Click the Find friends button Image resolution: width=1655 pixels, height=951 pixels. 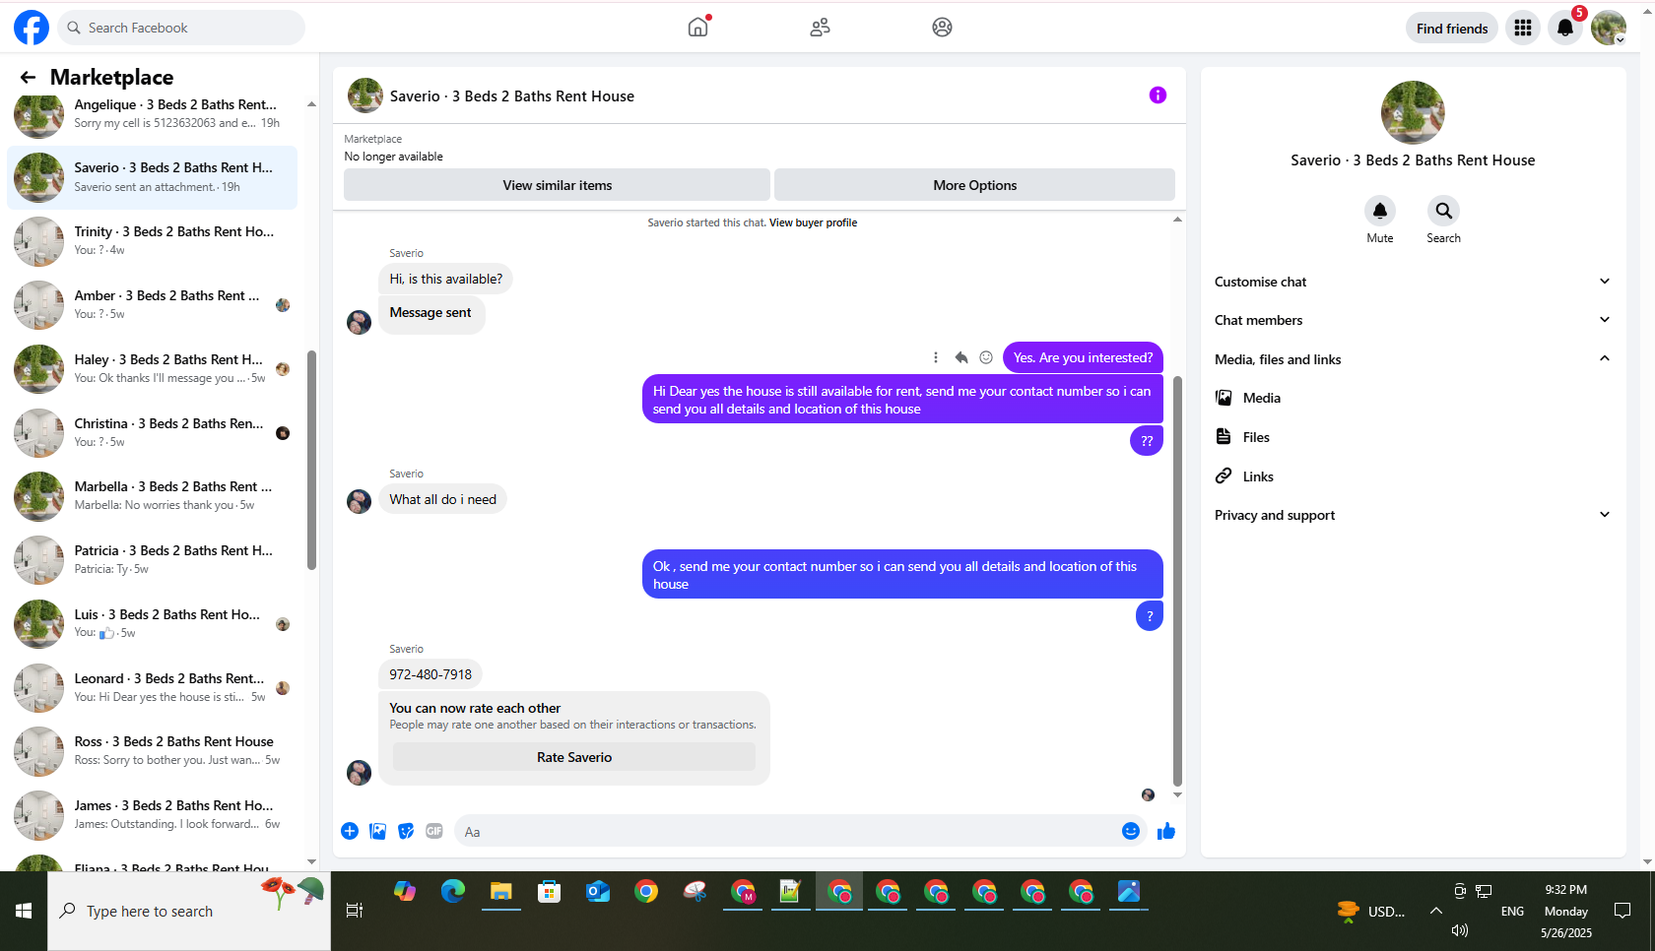(1452, 29)
